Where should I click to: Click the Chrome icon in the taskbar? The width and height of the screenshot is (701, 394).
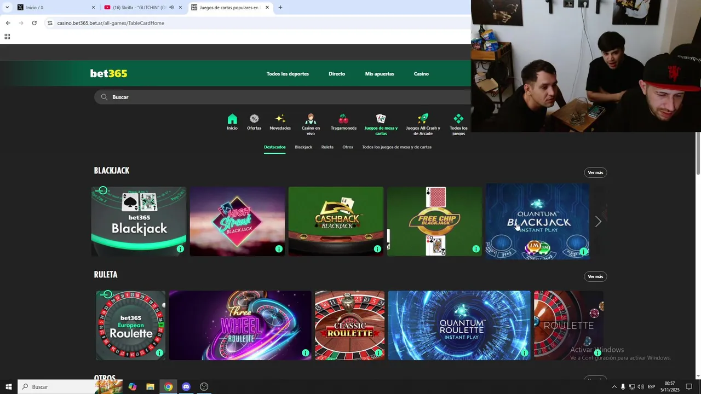pyautogui.click(x=168, y=387)
